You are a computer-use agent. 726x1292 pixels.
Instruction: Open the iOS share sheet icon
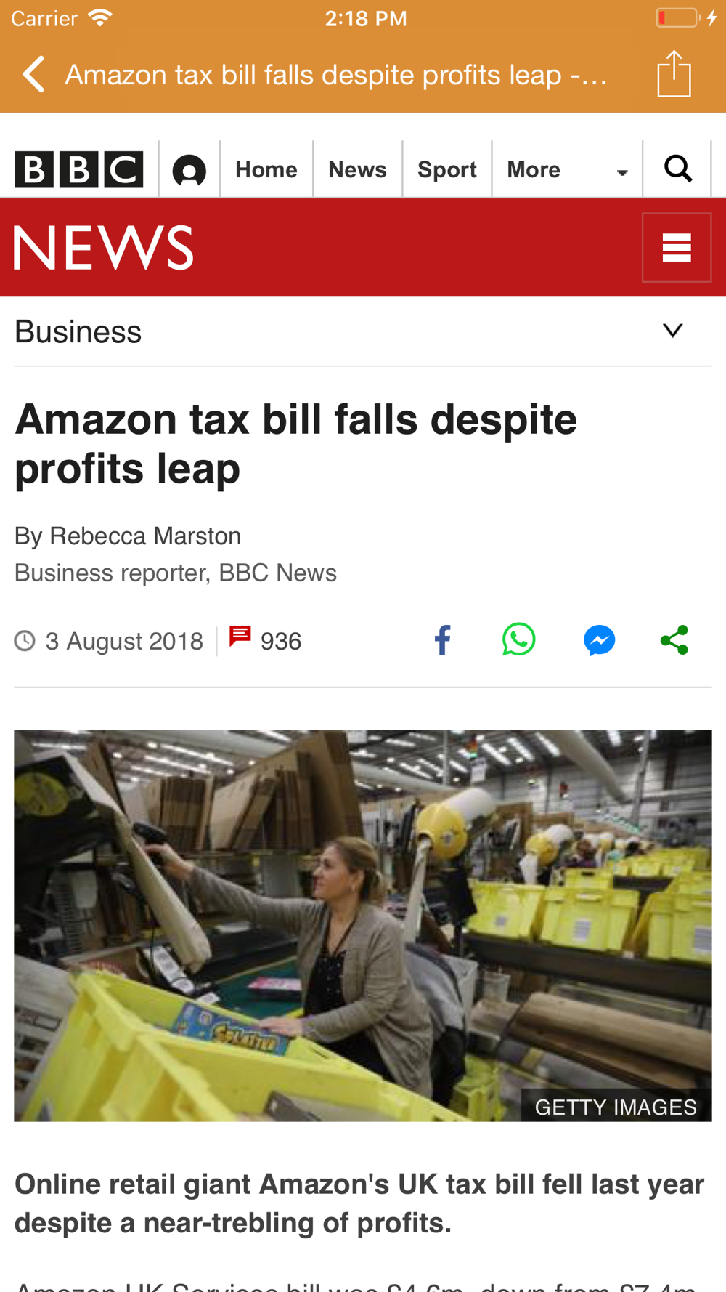pos(674,73)
